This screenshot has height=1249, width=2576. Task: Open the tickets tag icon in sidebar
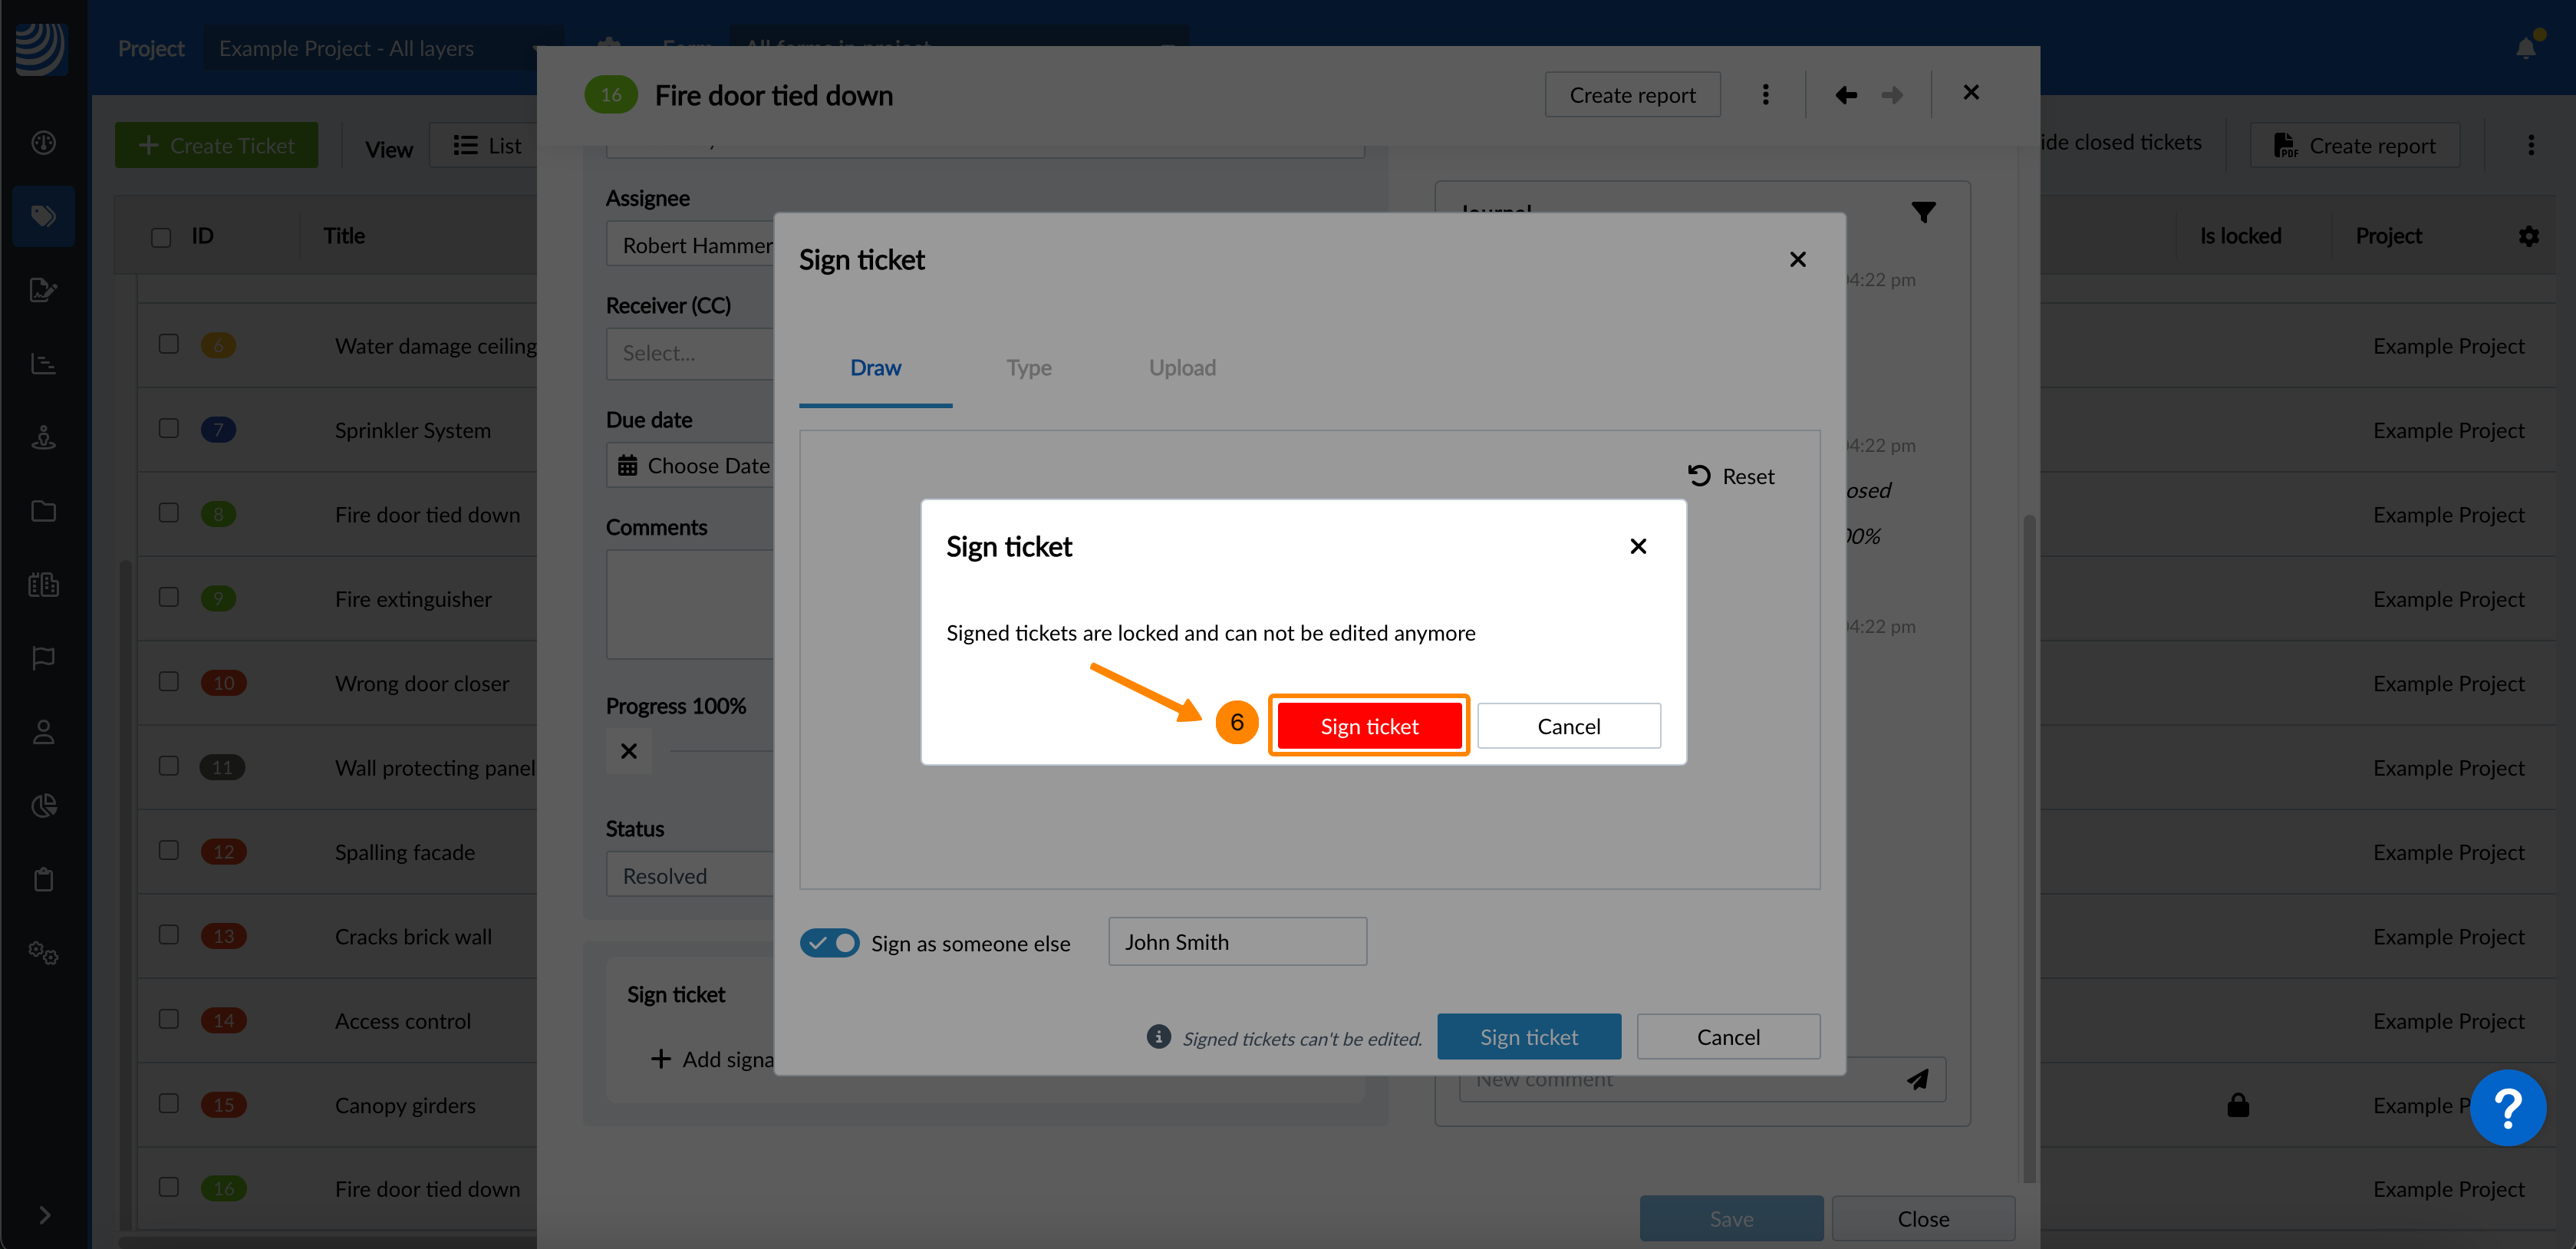point(43,216)
